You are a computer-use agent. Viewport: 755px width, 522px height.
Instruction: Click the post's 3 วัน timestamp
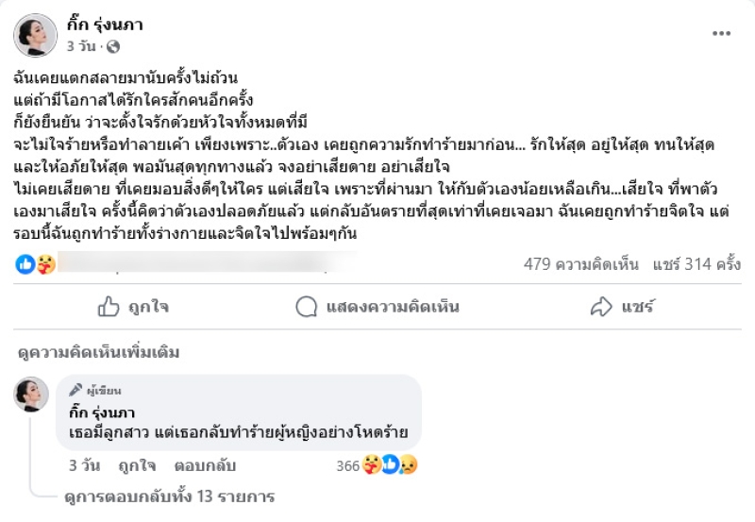point(83,46)
